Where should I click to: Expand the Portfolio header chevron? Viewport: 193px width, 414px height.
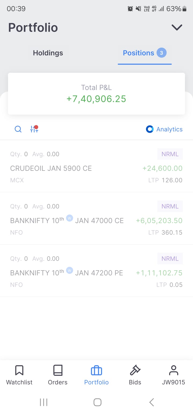pyautogui.click(x=177, y=27)
